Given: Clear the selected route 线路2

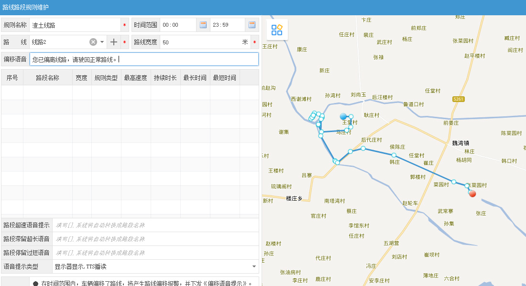Looking at the screenshot, I should pyautogui.click(x=93, y=42).
